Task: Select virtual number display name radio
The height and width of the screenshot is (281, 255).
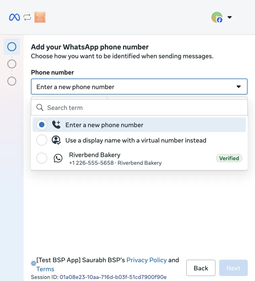Action: pyautogui.click(x=42, y=140)
